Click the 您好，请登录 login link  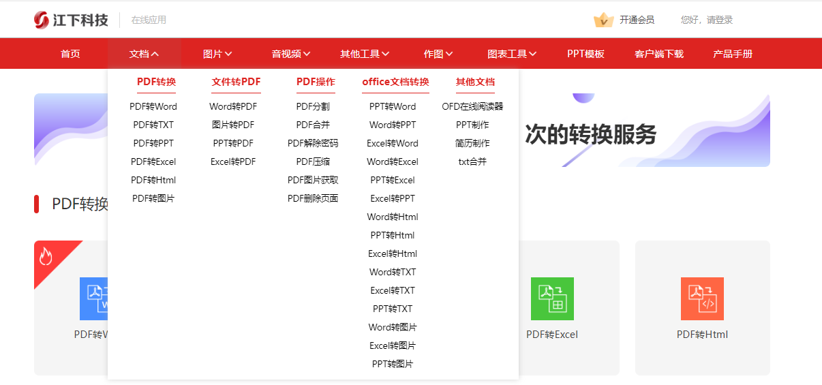point(707,20)
